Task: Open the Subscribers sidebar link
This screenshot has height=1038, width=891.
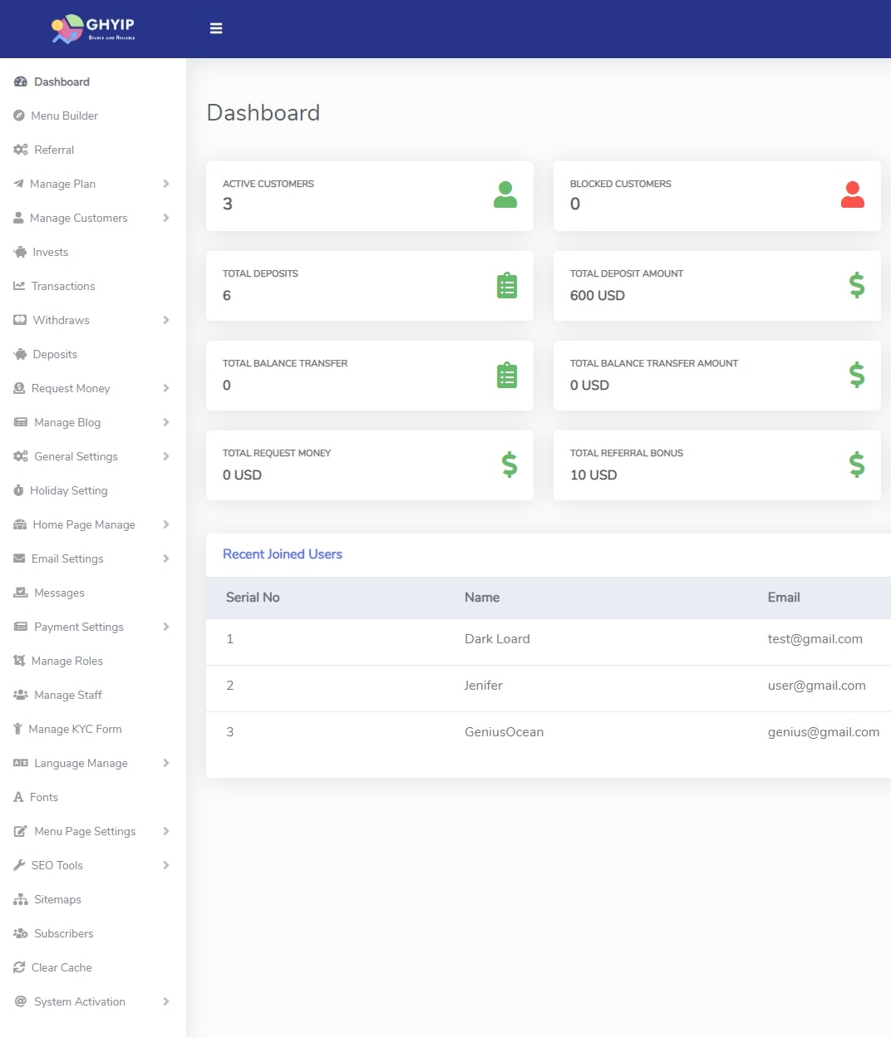Action: pyautogui.click(x=63, y=933)
